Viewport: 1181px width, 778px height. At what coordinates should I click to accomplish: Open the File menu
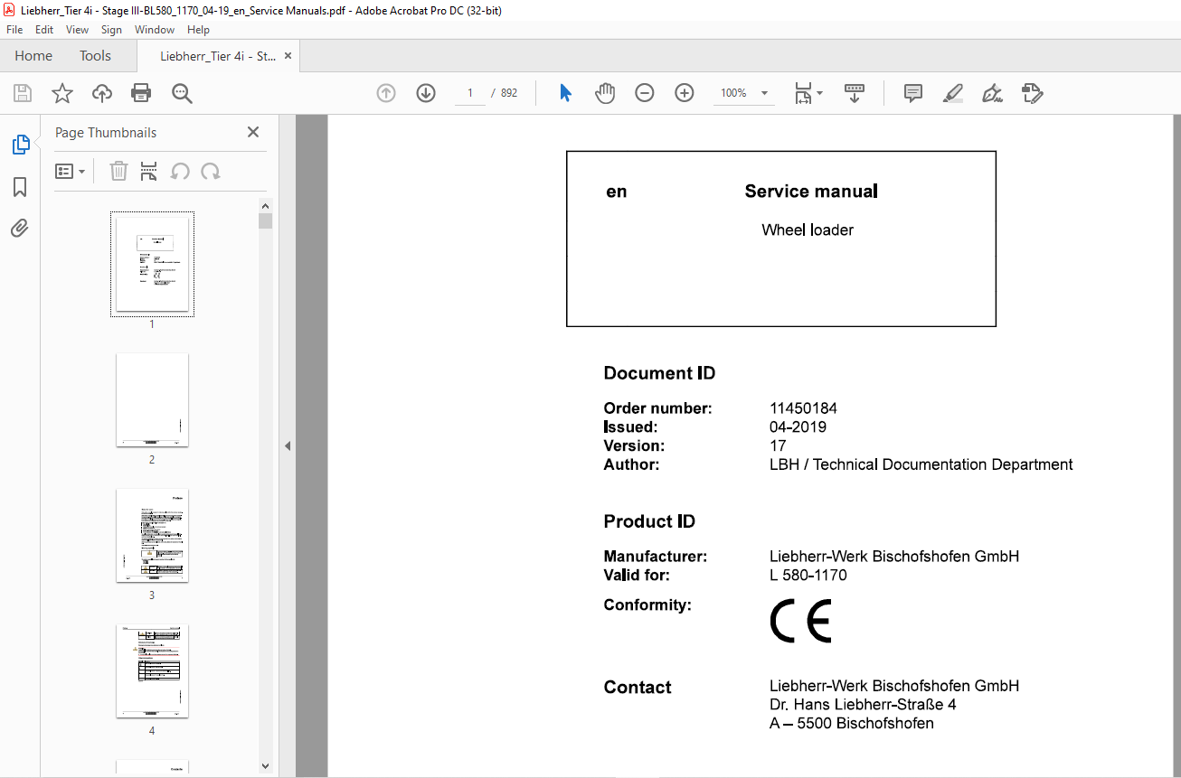pos(14,30)
